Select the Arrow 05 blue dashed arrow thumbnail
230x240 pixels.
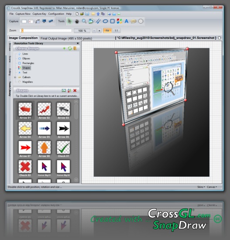[44, 128]
